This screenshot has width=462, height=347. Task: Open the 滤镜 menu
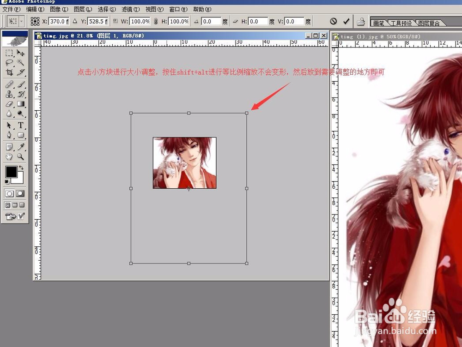click(131, 9)
